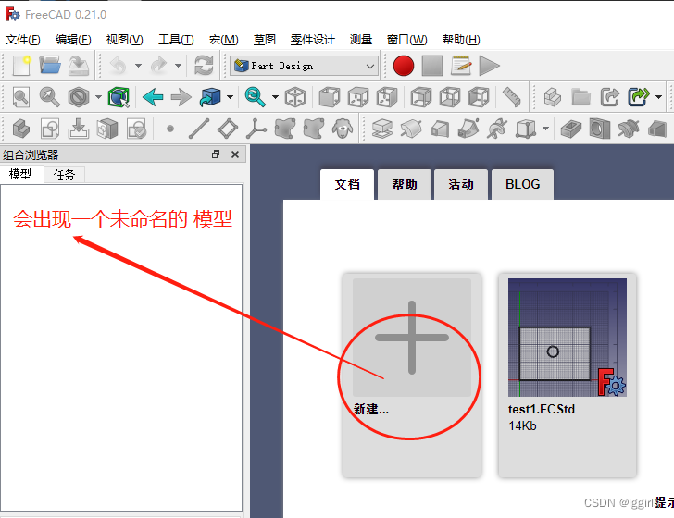Expand the sync view dropdown arrow
674x518 pixels.
(275, 97)
